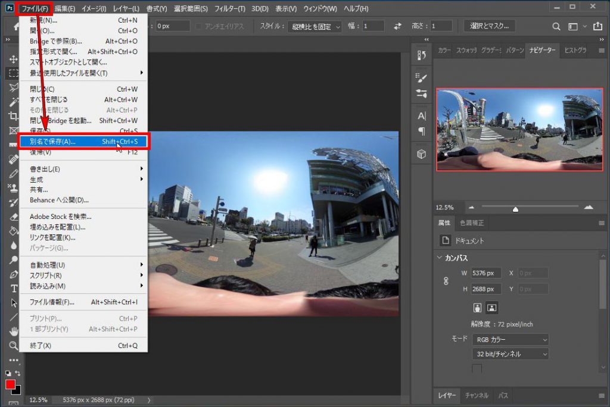This screenshot has height=407, width=610.
Task: Choose Adobe Stock を検索... entry
Action: (83, 217)
